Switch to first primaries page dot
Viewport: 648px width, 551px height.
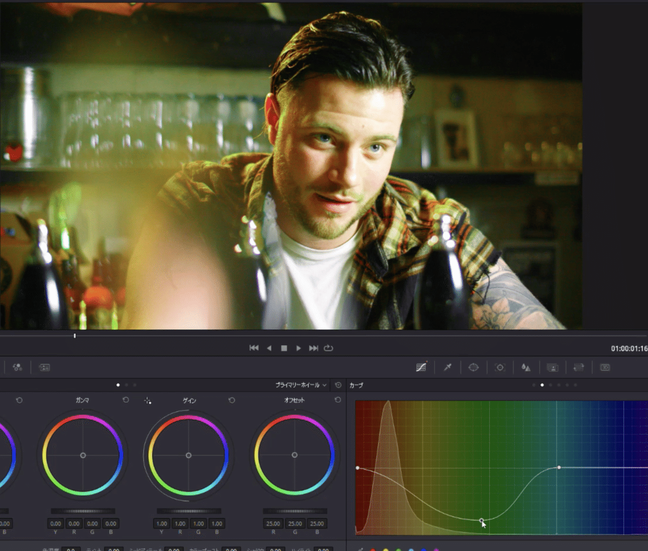[x=118, y=385]
